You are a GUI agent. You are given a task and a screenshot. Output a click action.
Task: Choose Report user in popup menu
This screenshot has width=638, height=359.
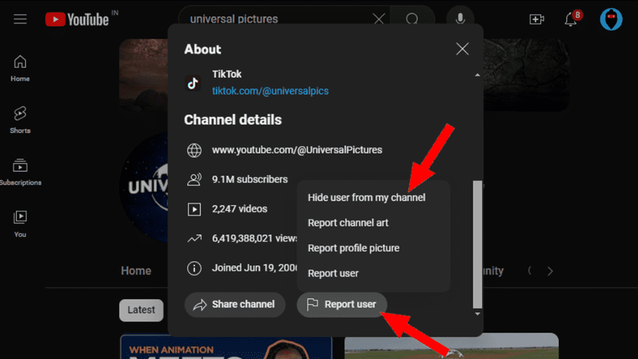pos(333,274)
